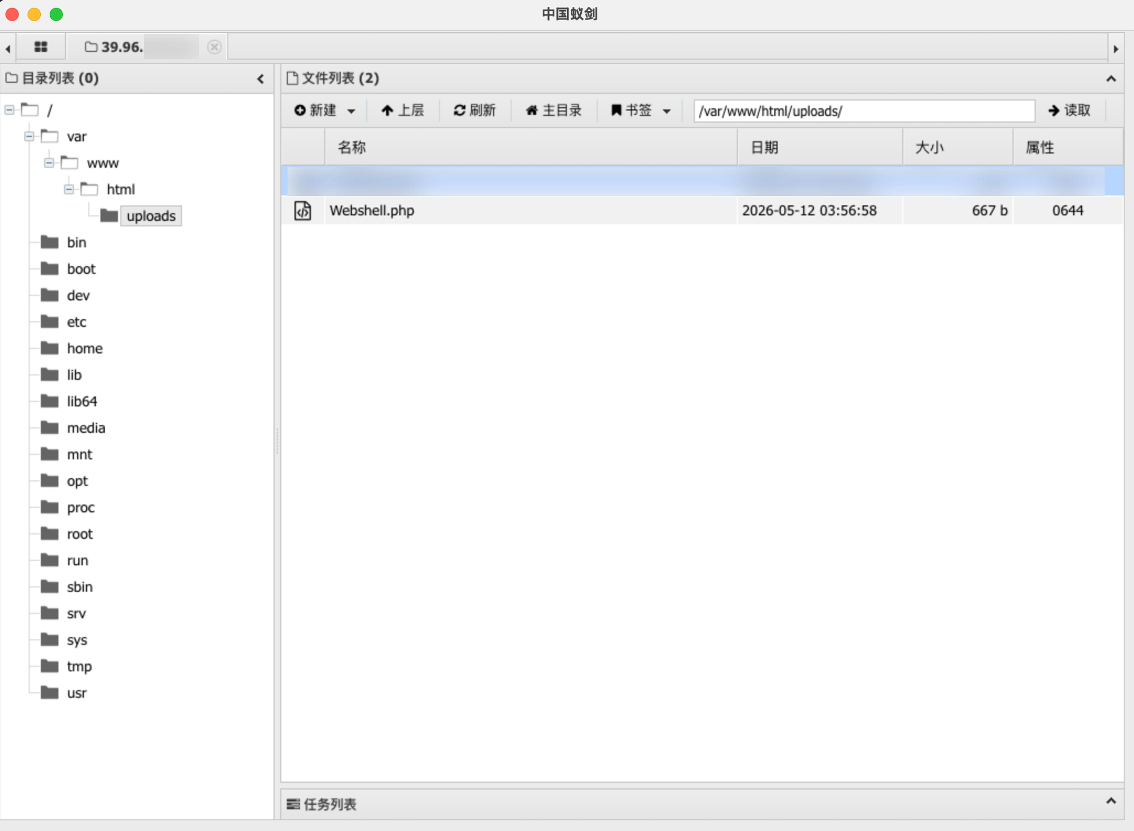Collapse the file list panel chevron

tap(1111, 79)
